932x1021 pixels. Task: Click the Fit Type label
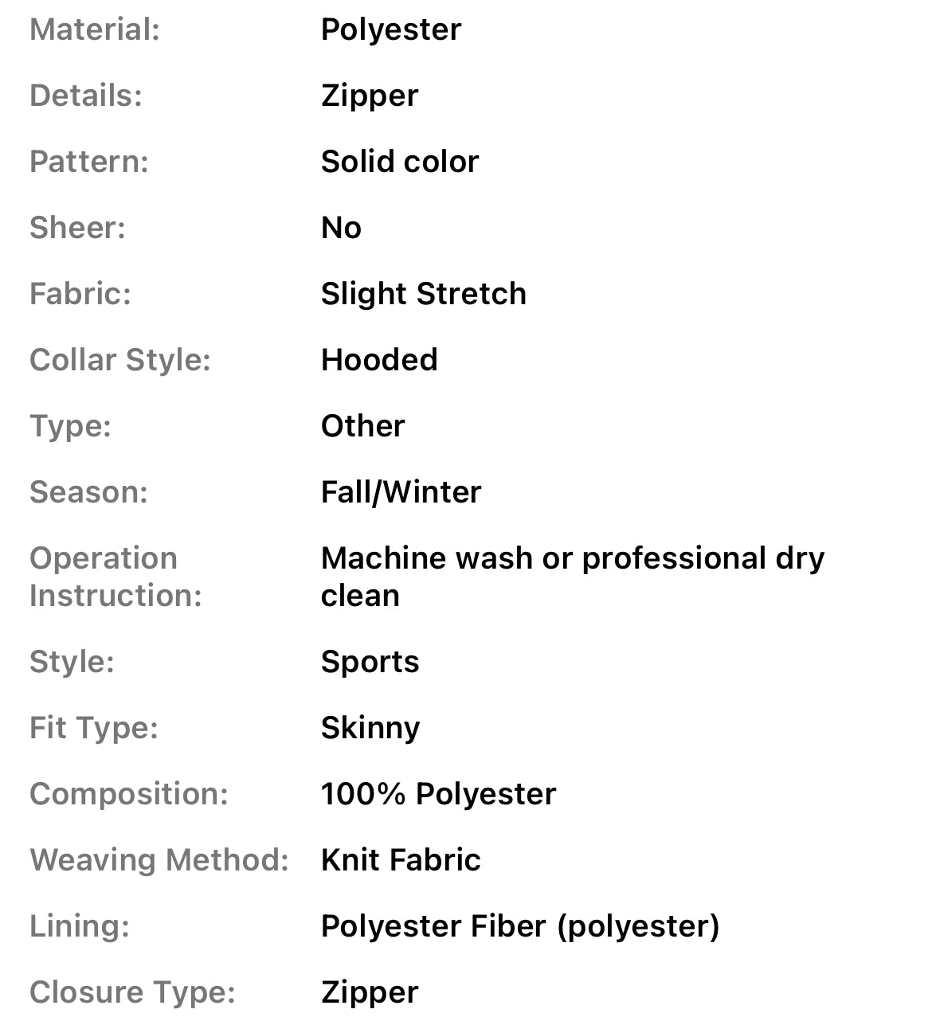tap(94, 729)
